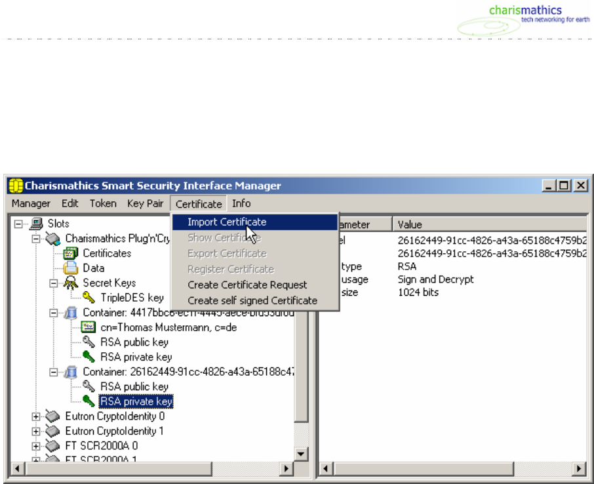Image resolution: width=594 pixels, height=484 pixels.
Task: Choose Import Certificate from the menu
Action: click(x=254, y=222)
